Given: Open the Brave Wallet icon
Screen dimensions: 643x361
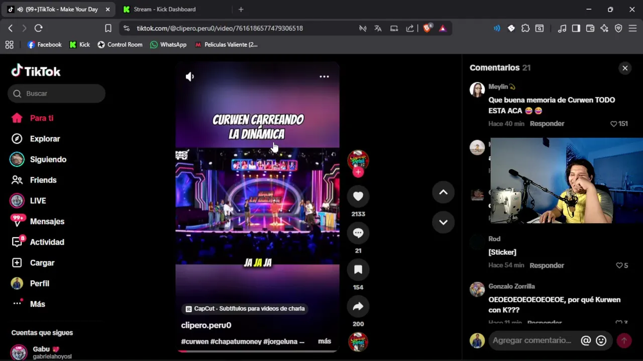Looking at the screenshot, I should coord(590,28).
